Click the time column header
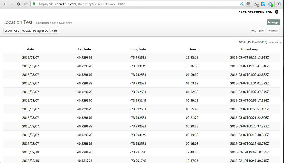This screenshot has width=284, height=163. (x=192, y=49)
